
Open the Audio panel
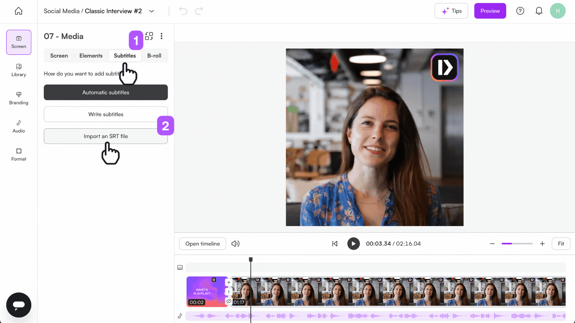pos(18,126)
